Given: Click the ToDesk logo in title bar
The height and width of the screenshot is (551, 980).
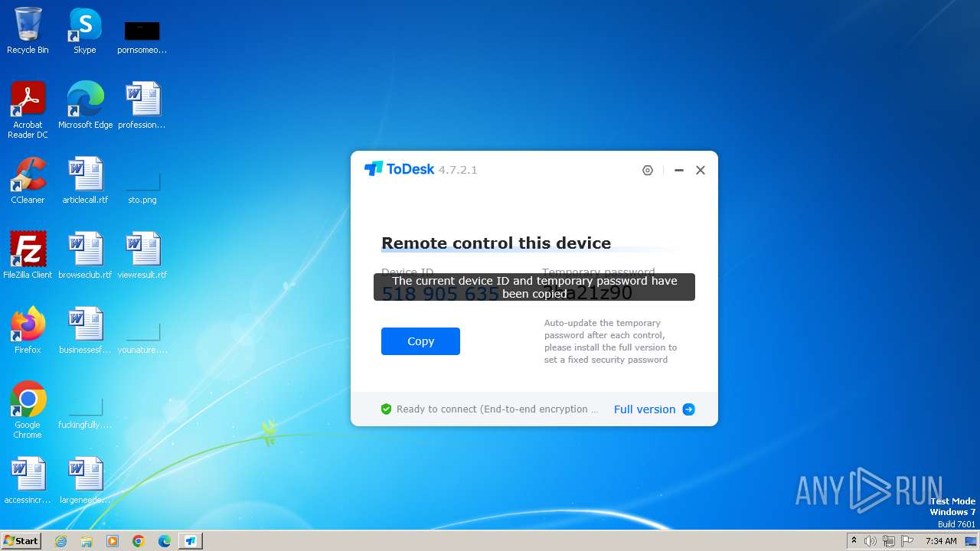Looking at the screenshot, I should (399, 169).
